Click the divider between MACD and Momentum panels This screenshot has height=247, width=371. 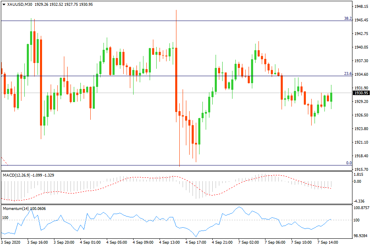(177, 205)
